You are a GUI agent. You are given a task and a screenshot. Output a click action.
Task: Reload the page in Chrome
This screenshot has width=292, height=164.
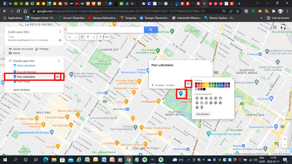18,11
